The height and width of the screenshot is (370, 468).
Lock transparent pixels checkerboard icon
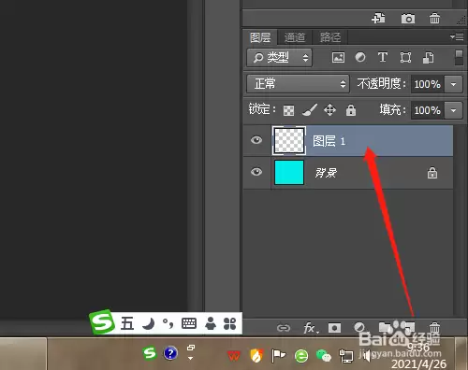(x=288, y=110)
